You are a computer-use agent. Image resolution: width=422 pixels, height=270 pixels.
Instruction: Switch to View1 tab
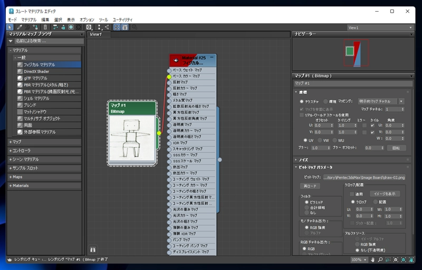tap(99, 34)
